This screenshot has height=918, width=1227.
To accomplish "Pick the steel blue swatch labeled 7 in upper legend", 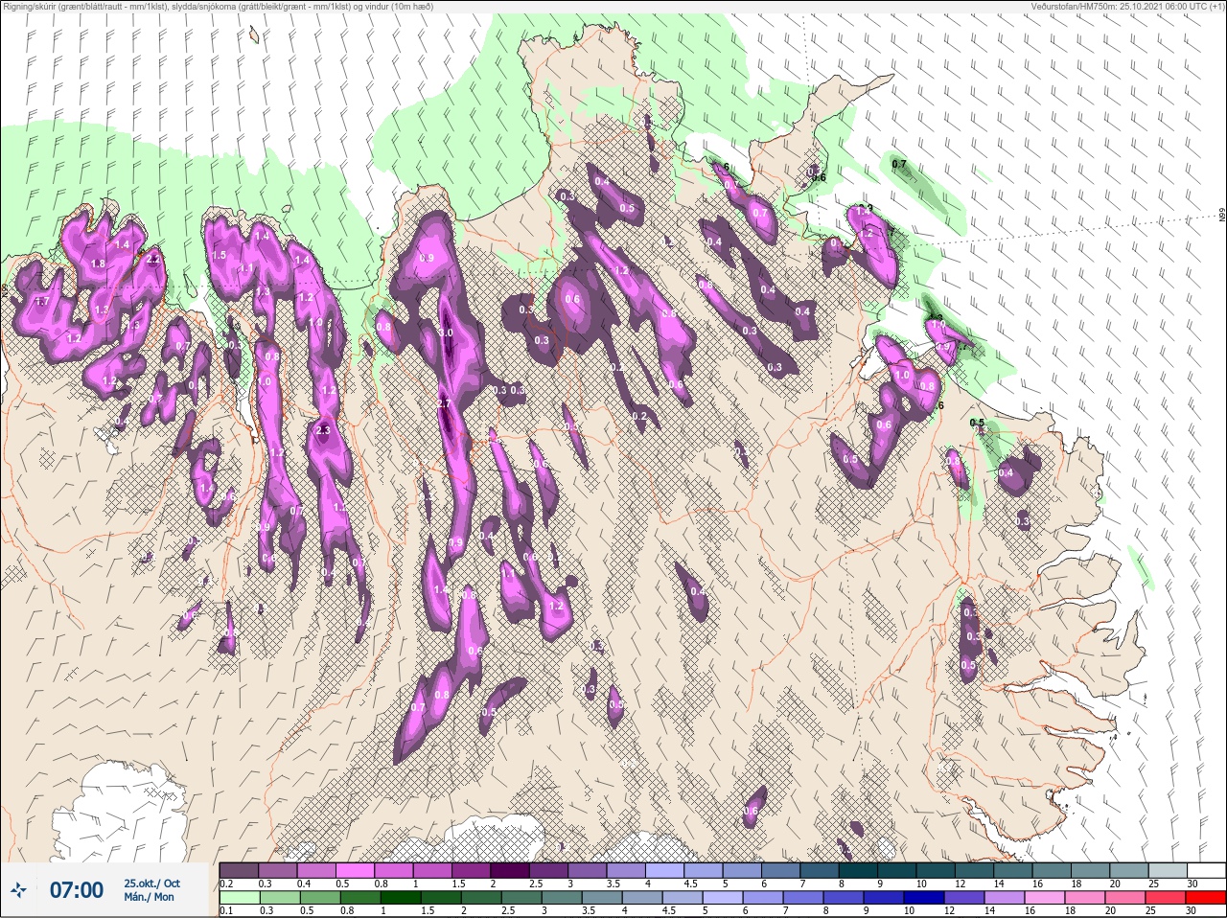I will [820, 870].
